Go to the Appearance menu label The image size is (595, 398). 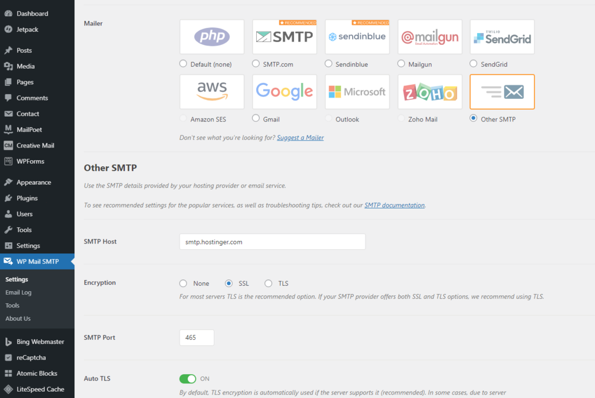coord(34,182)
